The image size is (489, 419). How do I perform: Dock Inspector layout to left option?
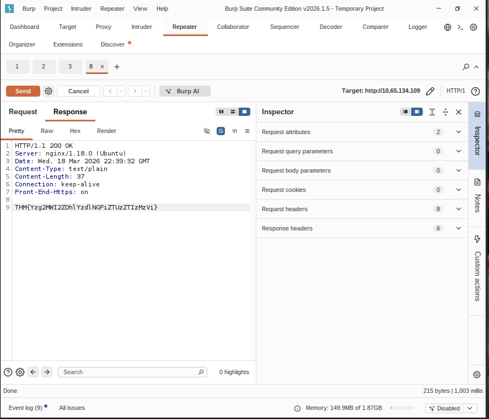405,112
